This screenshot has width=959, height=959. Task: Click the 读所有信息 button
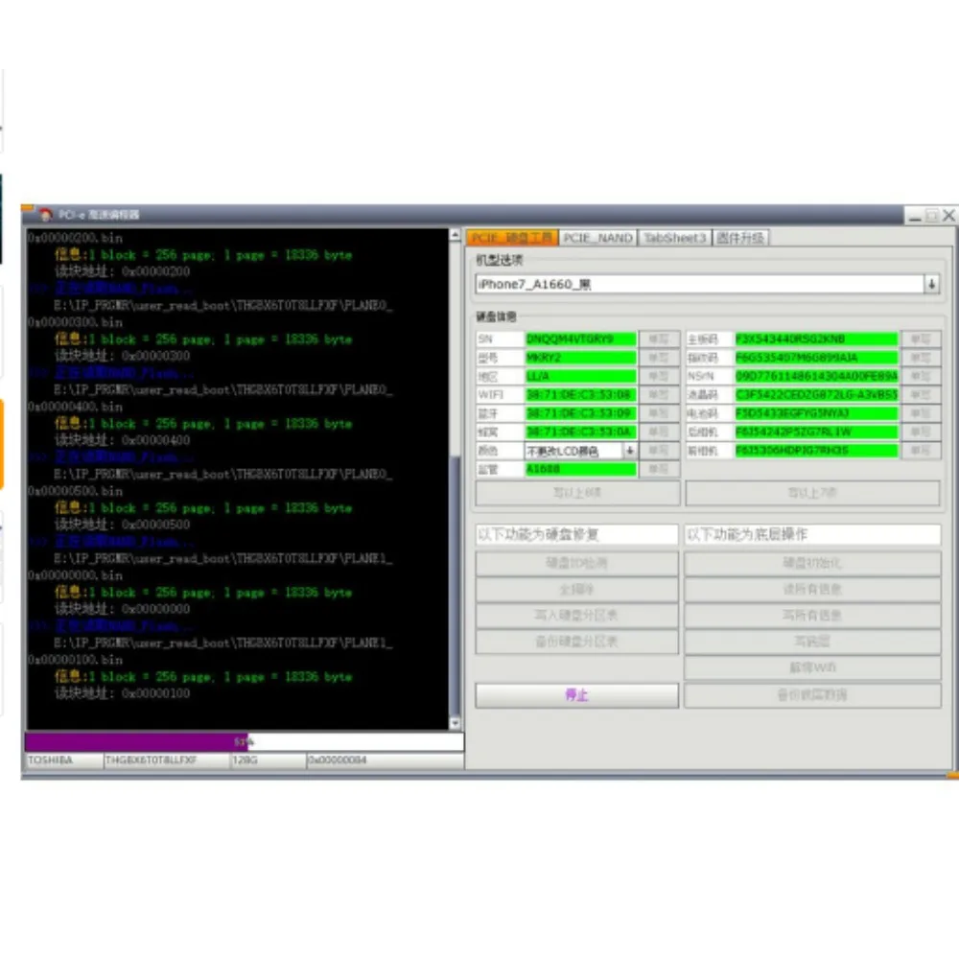pyautogui.click(x=812, y=589)
